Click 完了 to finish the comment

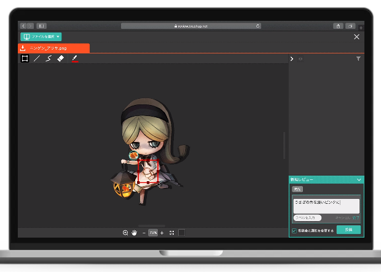(356, 218)
